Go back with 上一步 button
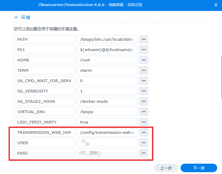 pos(166,168)
